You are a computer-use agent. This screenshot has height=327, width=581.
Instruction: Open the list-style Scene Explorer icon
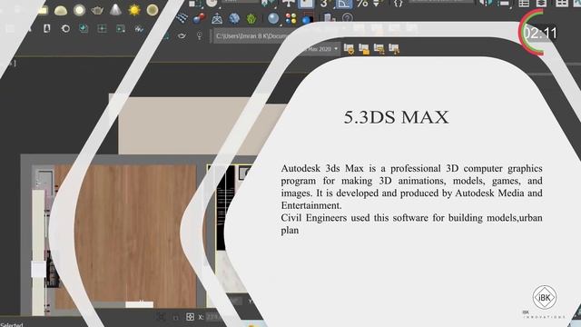(524, 4)
